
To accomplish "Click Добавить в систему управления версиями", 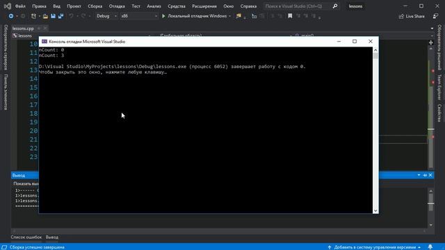I will click(x=374, y=247).
